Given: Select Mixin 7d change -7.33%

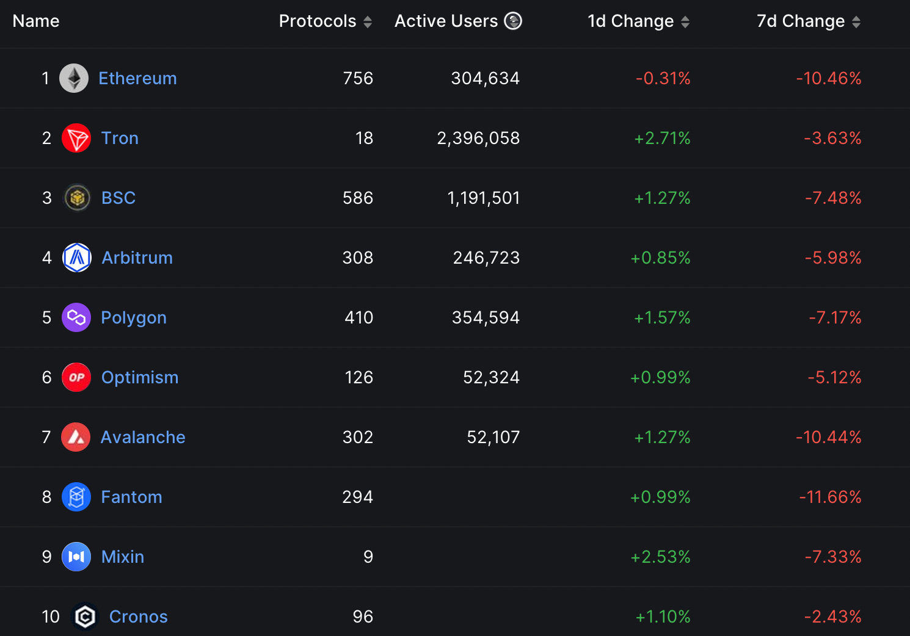Looking at the screenshot, I should point(833,557).
